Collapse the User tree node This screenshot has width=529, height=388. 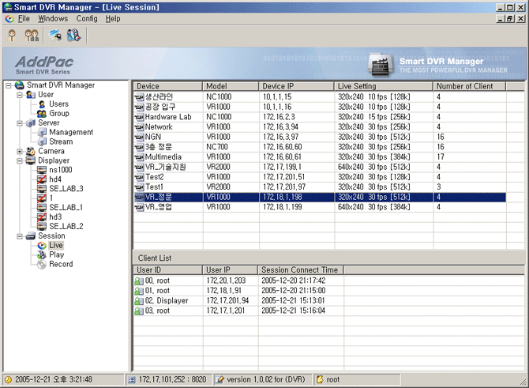point(20,95)
